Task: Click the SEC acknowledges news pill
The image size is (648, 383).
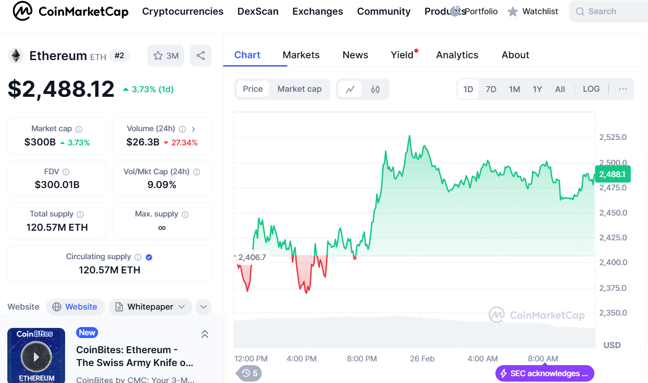Action: [x=544, y=373]
